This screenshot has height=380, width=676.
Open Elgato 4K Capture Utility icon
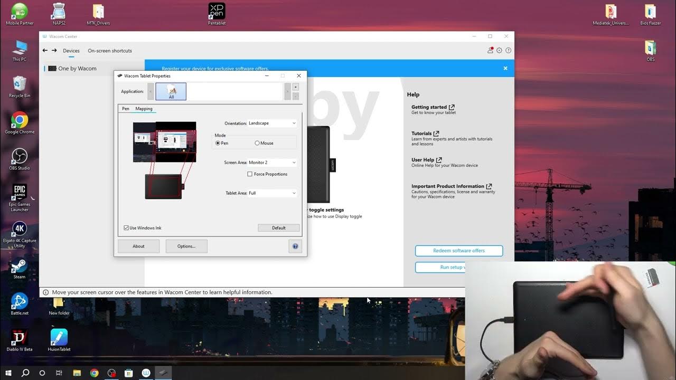[x=20, y=234]
